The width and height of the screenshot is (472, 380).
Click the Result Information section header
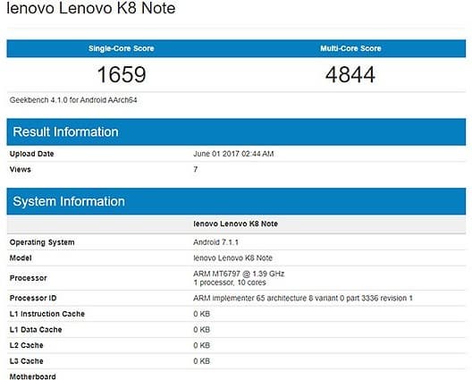236,132
